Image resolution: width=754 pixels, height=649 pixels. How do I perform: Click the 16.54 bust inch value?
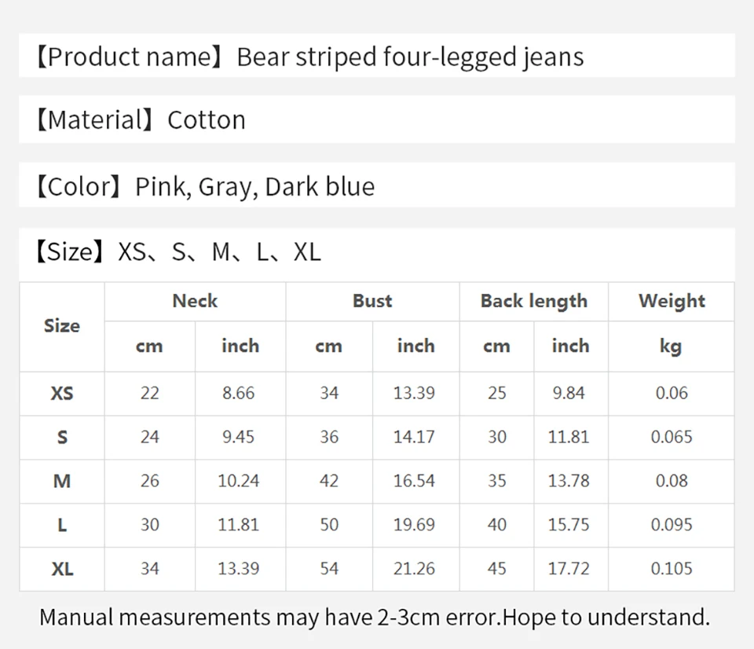pyautogui.click(x=414, y=481)
